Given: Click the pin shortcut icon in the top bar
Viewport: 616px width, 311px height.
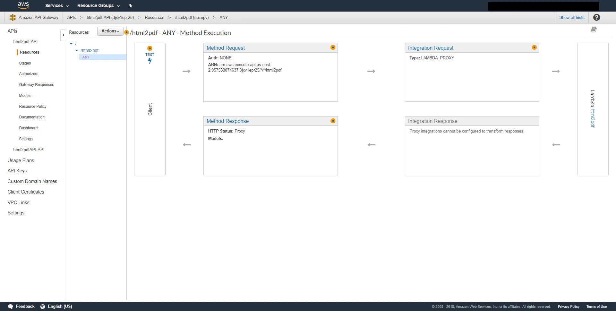Looking at the screenshot, I should (x=131, y=6).
